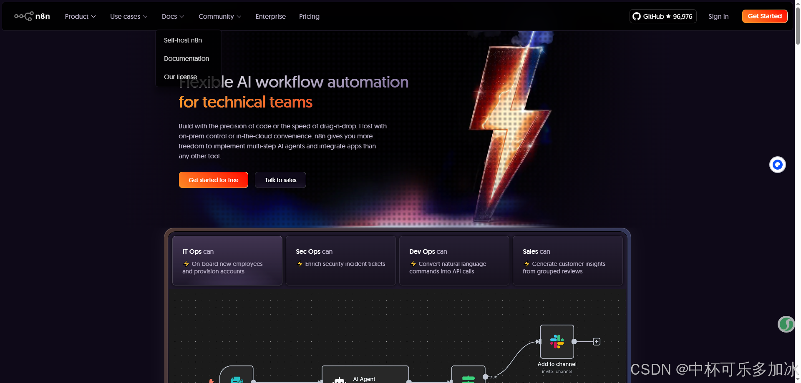Collapse the Docs dropdown menu
This screenshot has height=383, width=801.
173,16
